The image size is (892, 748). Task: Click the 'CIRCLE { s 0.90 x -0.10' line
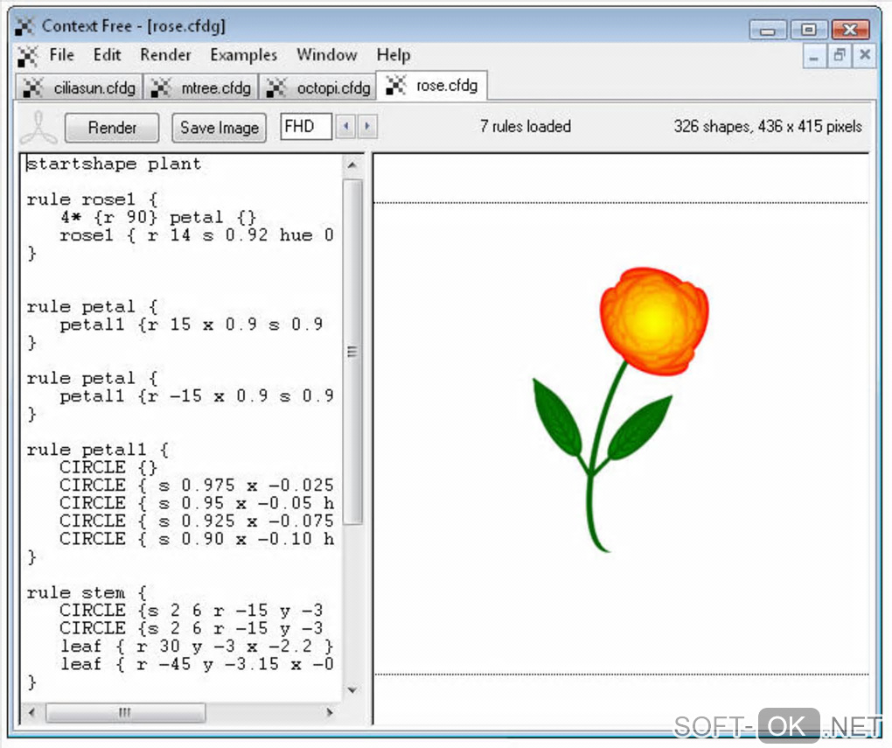(197, 539)
